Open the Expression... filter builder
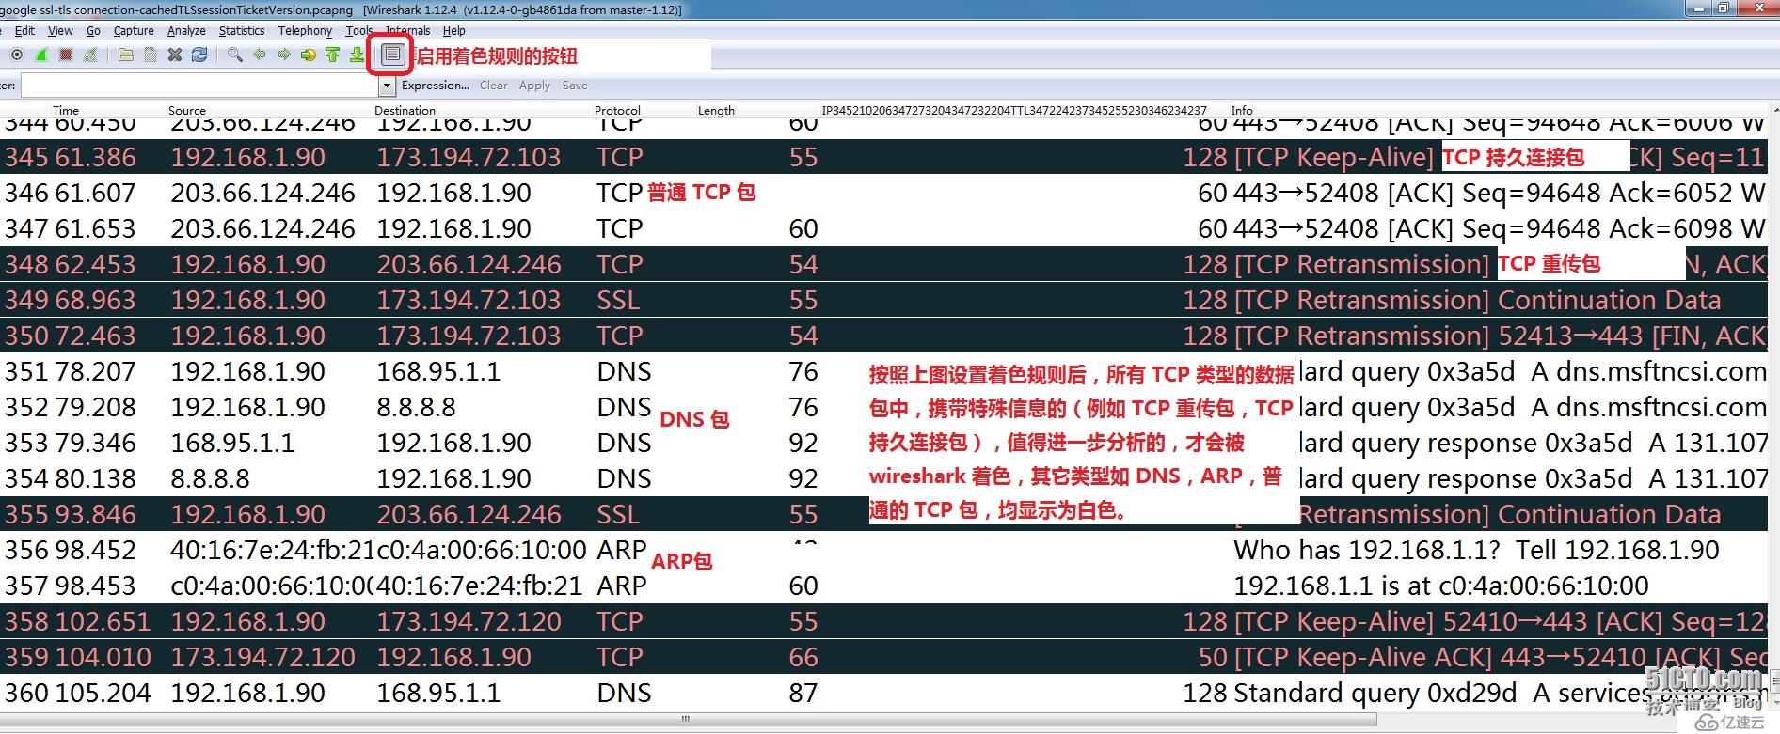1780x734 pixels. point(436,86)
